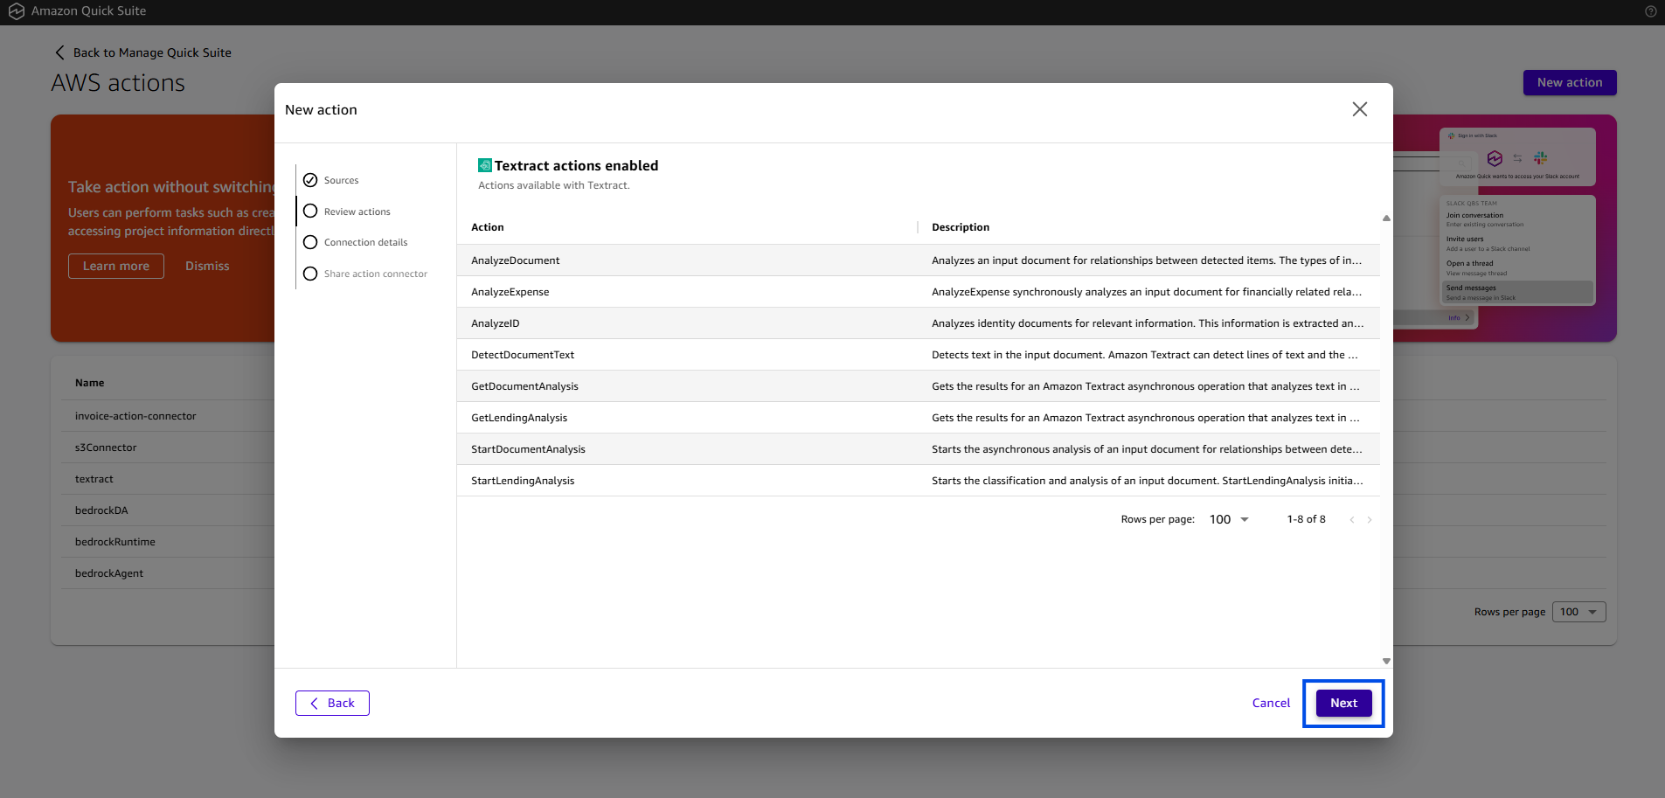Viewport: 1665px width, 798px height.
Task: Select the GetLendingAnalysis action row
Action: [918, 418]
